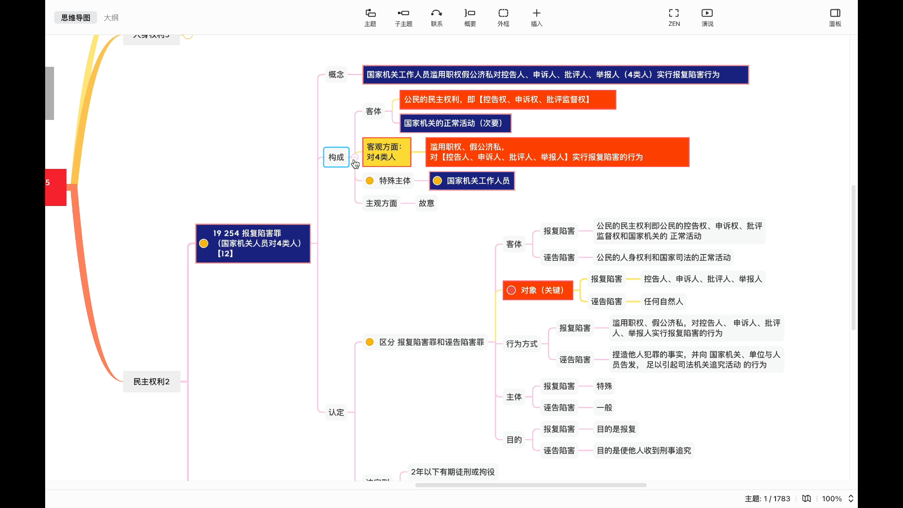Select the 主体 node

tap(514, 397)
